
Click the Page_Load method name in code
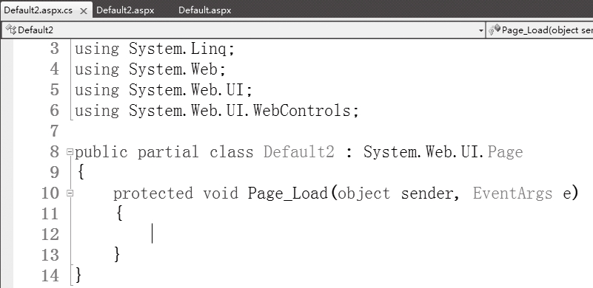pyautogui.click(x=288, y=193)
